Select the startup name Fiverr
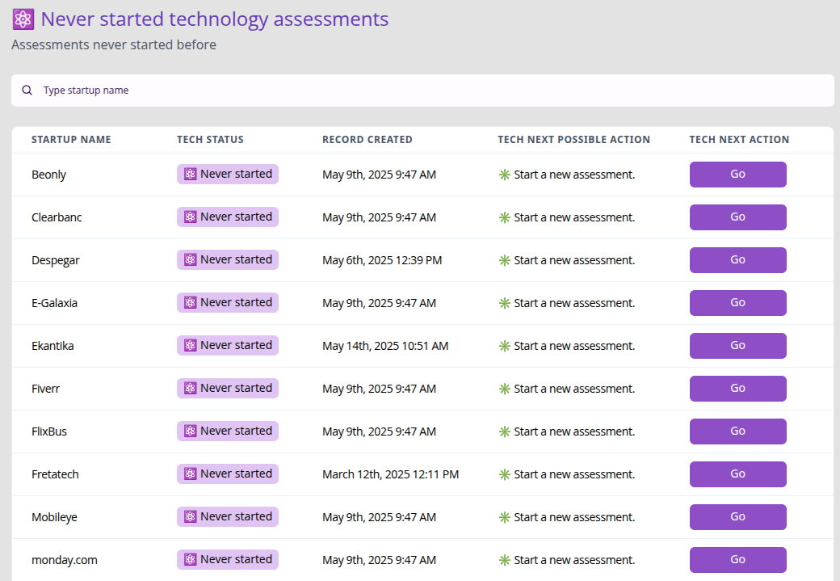This screenshot has width=840, height=581. [x=45, y=389]
